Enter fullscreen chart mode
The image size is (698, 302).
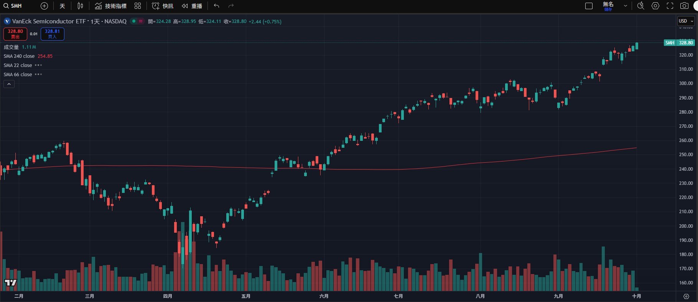point(670,6)
